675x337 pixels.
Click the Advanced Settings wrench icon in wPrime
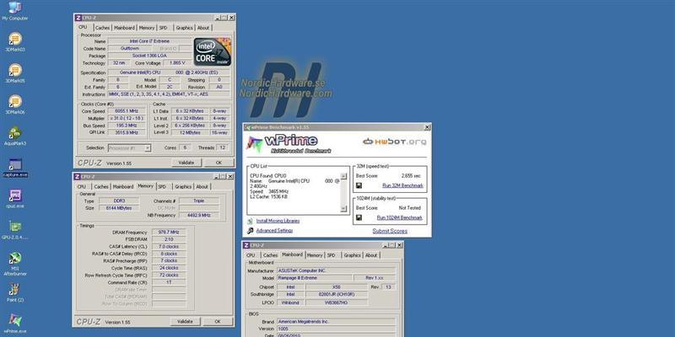click(250, 231)
